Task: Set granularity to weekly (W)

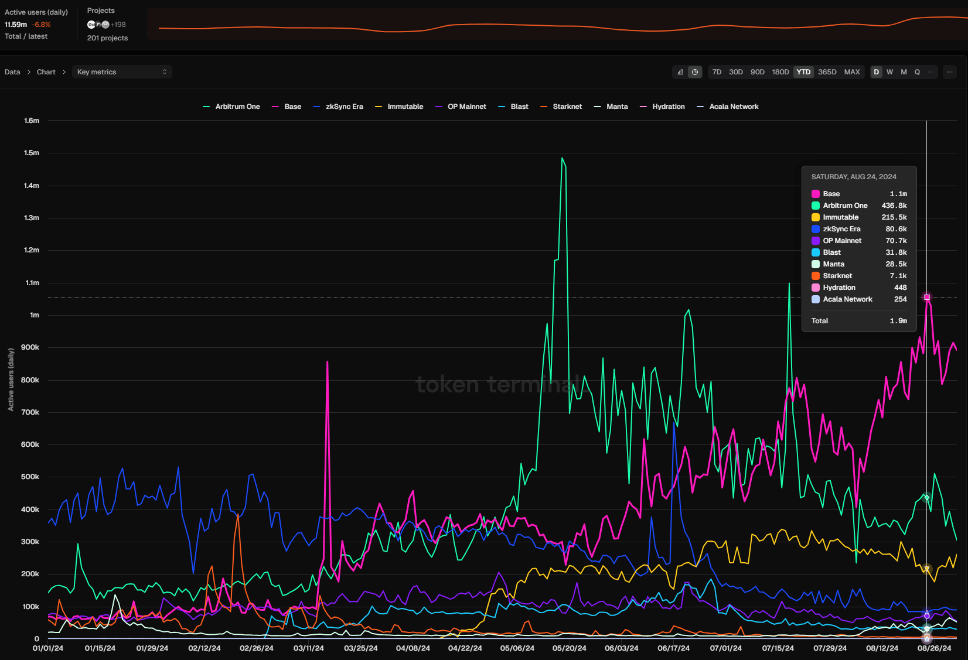Action: tap(889, 72)
